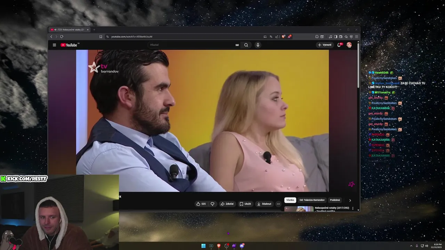Open the browser extensions puzzle icon

click(317, 36)
